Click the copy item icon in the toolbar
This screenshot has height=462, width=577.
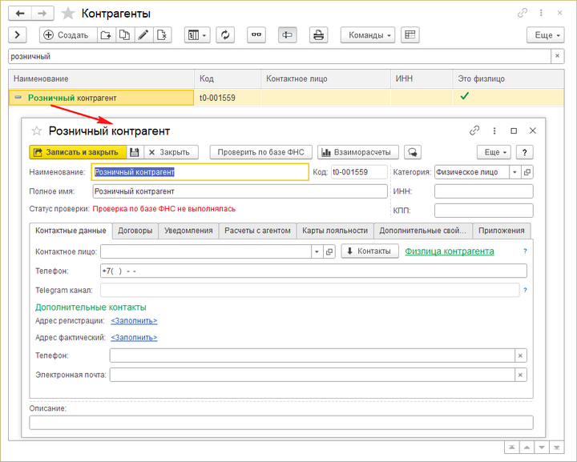click(x=124, y=35)
